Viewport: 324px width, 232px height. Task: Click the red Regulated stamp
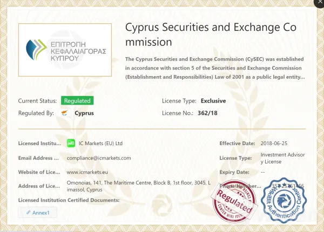(233, 202)
